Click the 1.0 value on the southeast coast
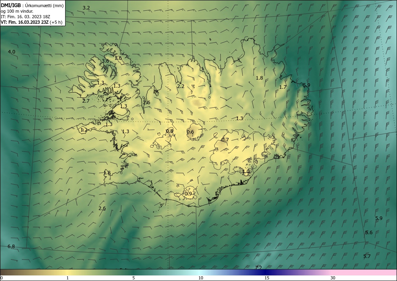Image resolution: width=397 pixels, height=281 pixels. point(246,172)
